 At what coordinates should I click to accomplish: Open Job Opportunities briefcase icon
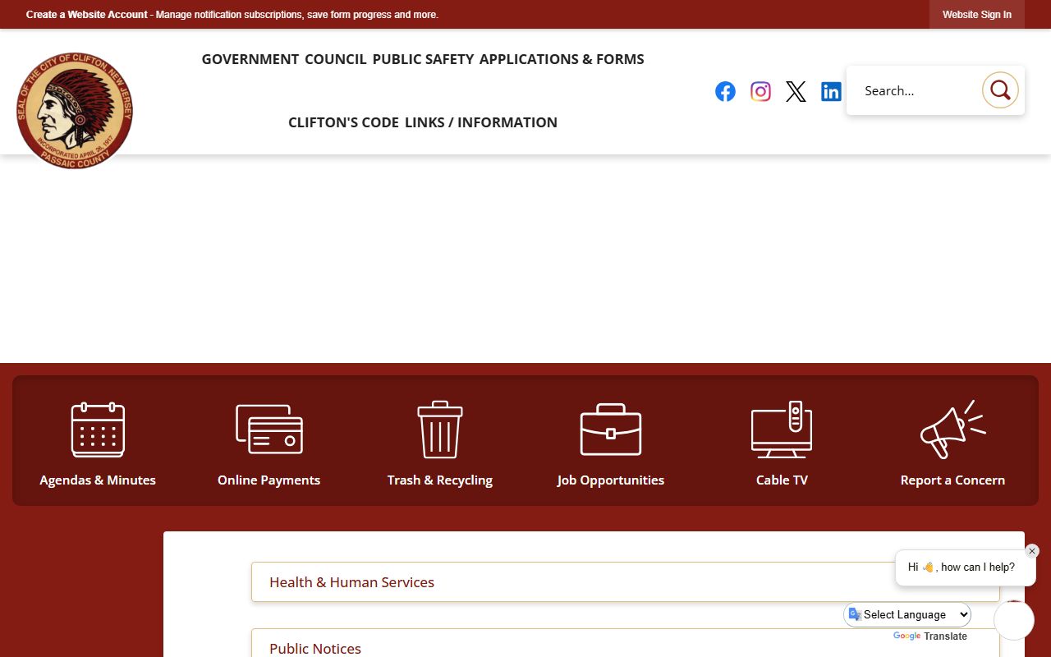pyautogui.click(x=611, y=430)
